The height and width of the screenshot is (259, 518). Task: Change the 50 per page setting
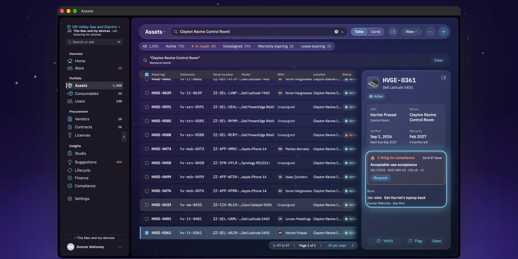pos(341,245)
